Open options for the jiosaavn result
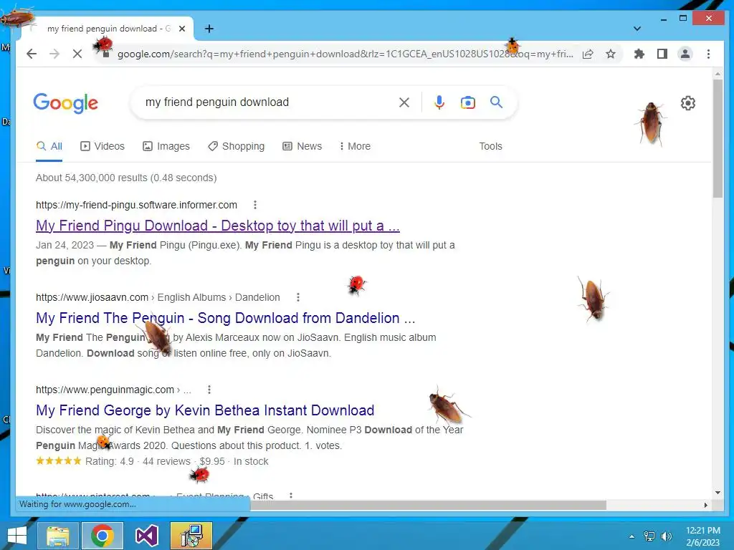Viewport: 734px width, 550px height. (x=297, y=297)
